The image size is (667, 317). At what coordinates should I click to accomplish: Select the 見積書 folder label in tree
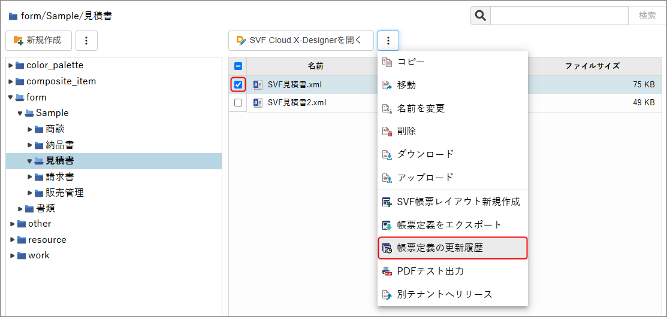pyautogui.click(x=60, y=161)
